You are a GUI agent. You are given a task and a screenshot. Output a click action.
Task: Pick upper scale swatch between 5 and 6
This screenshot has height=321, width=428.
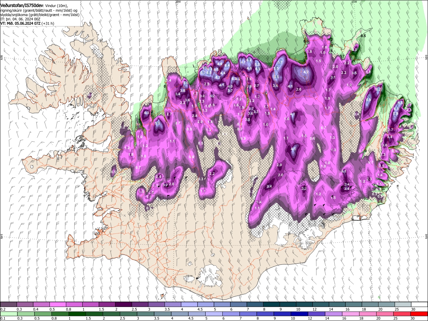pyautogui.click(x=222, y=305)
